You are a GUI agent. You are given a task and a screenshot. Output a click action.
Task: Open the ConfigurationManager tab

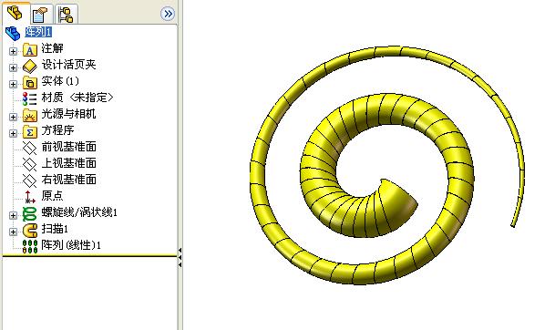tap(66, 15)
